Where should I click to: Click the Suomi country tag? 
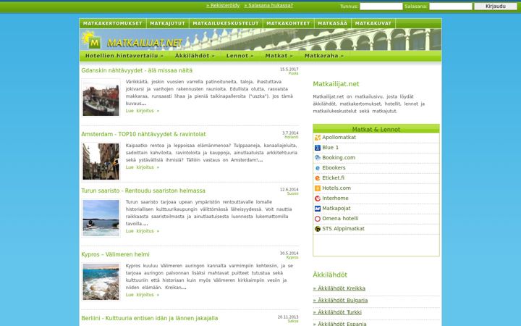click(293, 193)
